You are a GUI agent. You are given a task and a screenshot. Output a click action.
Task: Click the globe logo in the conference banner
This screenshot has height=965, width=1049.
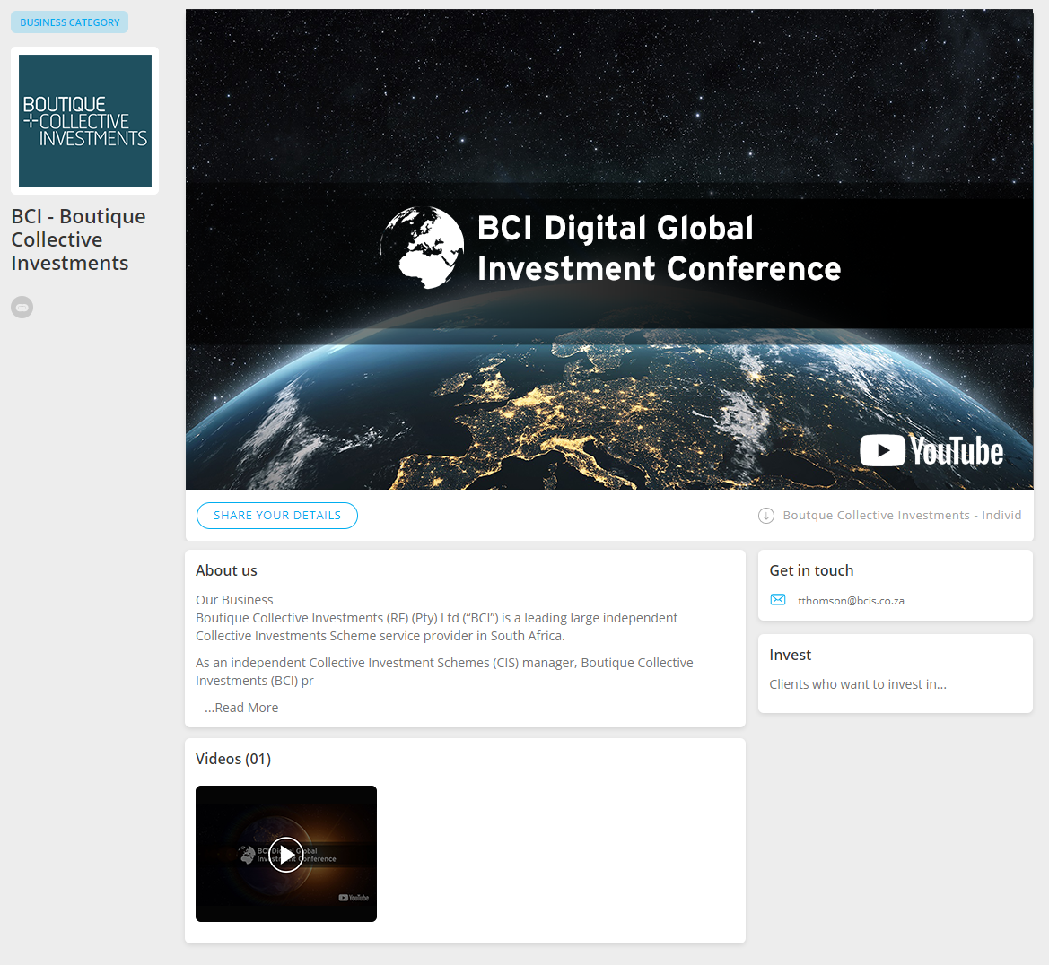click(x=423, y=248)
